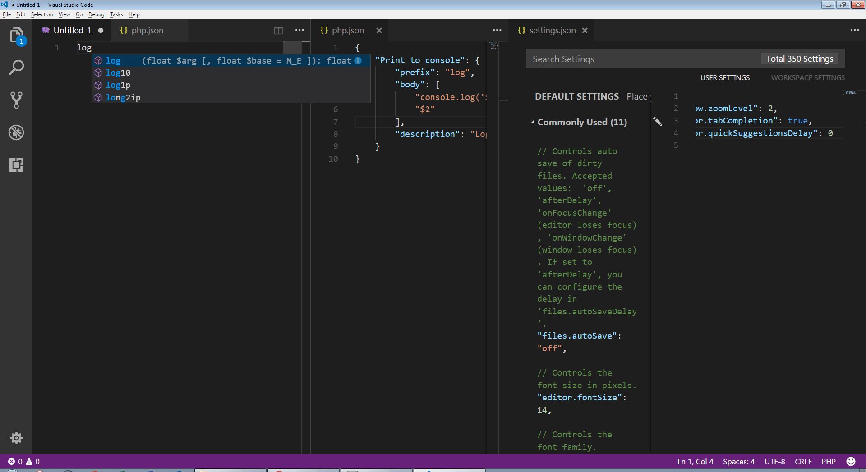The width and height of the screenshot is (866, 472).
Task: Select the log10 suggestion
Action: click(x=231, y=73)
